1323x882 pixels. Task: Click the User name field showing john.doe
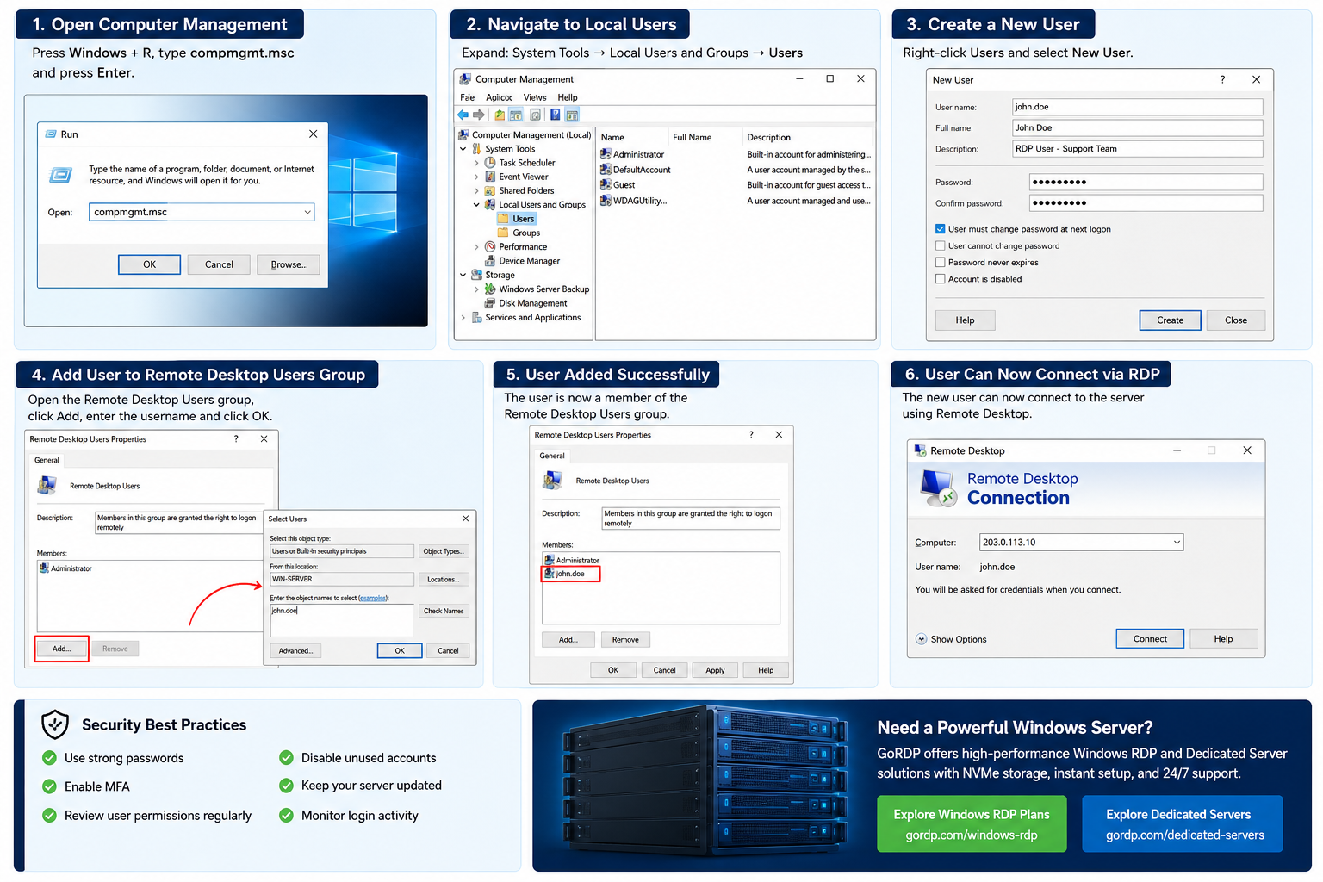tap(1137, 107)
